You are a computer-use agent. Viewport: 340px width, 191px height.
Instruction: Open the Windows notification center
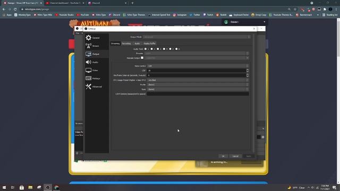pos(334,187)
